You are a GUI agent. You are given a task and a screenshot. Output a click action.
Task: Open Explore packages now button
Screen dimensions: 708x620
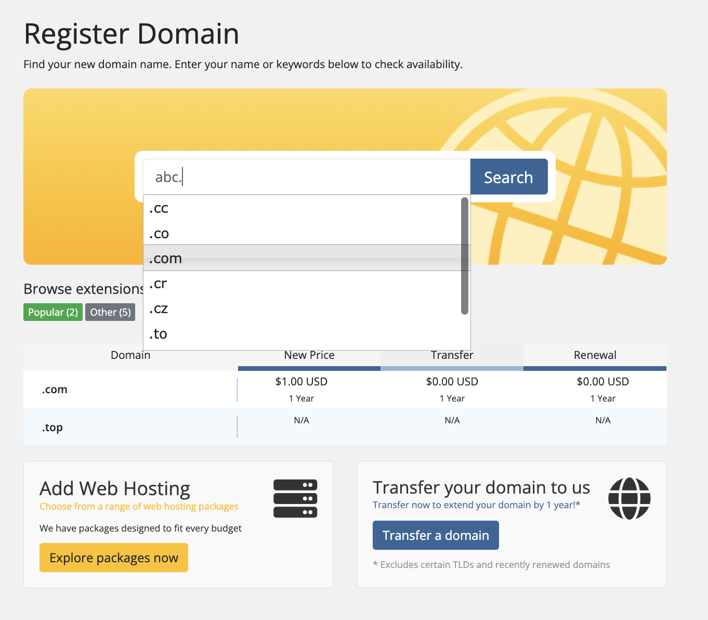pyautogui.click(x=114, y=558)
